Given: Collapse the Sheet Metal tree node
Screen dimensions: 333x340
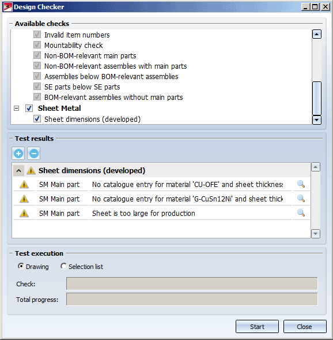Looking at the screenshot, I should click(17, 108).
